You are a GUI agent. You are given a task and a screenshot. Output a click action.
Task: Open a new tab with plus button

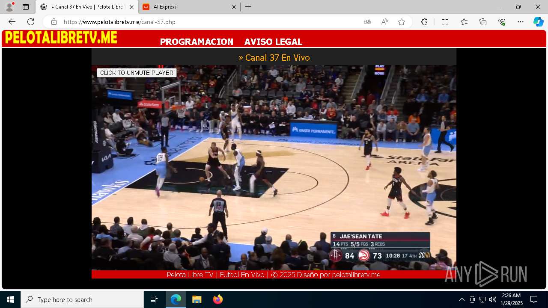click(x=248, y=7)
